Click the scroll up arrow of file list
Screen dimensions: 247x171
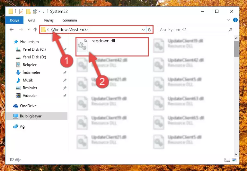coord(236,38)
